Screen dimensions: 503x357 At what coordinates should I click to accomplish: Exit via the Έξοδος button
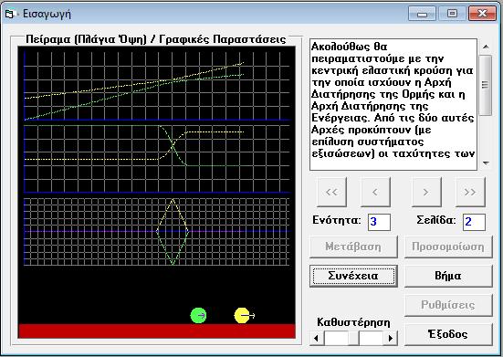[448, 334]
